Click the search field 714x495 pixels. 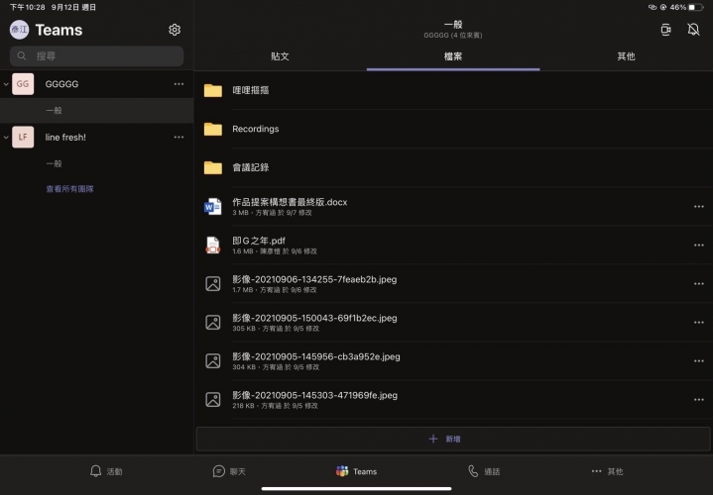pos(96,55)
